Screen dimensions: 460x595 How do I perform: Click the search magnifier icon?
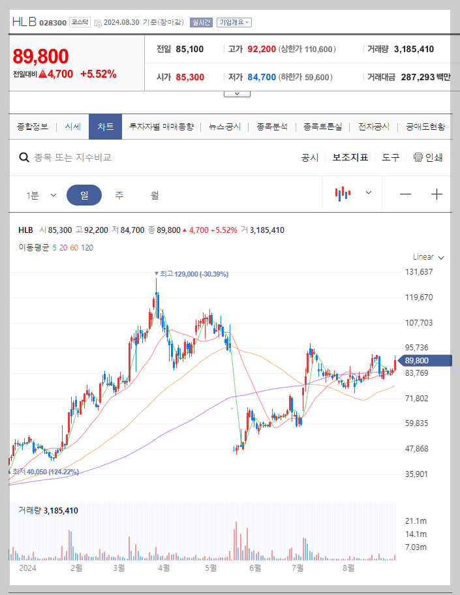(23, 157)
